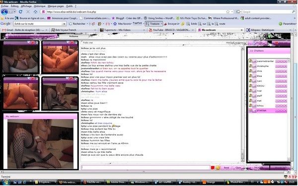The image size is (298, 186).
Task: Reload the current page
Action: pyautogui.click(x=20, y=12)
